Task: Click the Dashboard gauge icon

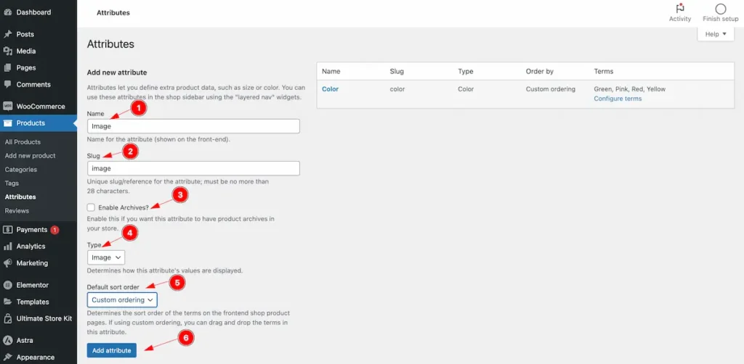Action: tap(7, 12)
